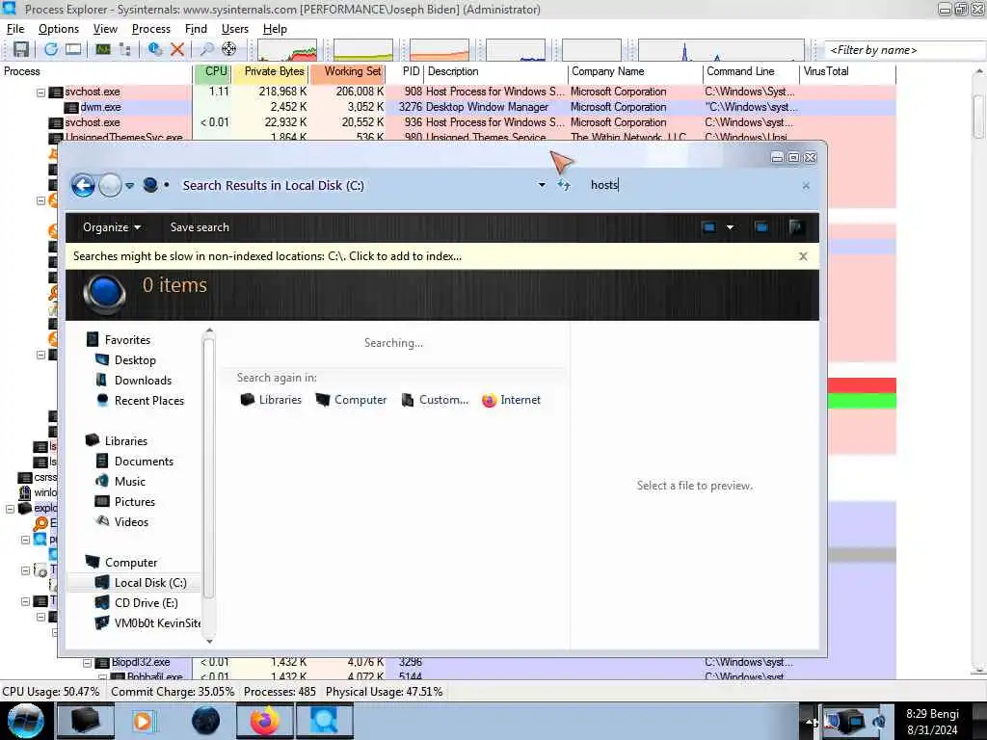Clear the hosts search text

pos(807,186)
